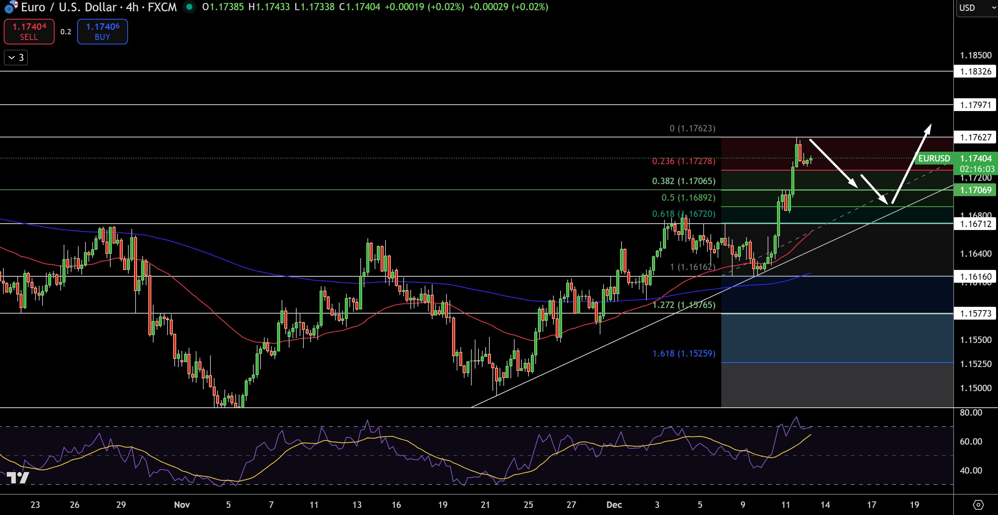
Task: Click the 1.18326 price level on the axis
Action: point(975,71)
